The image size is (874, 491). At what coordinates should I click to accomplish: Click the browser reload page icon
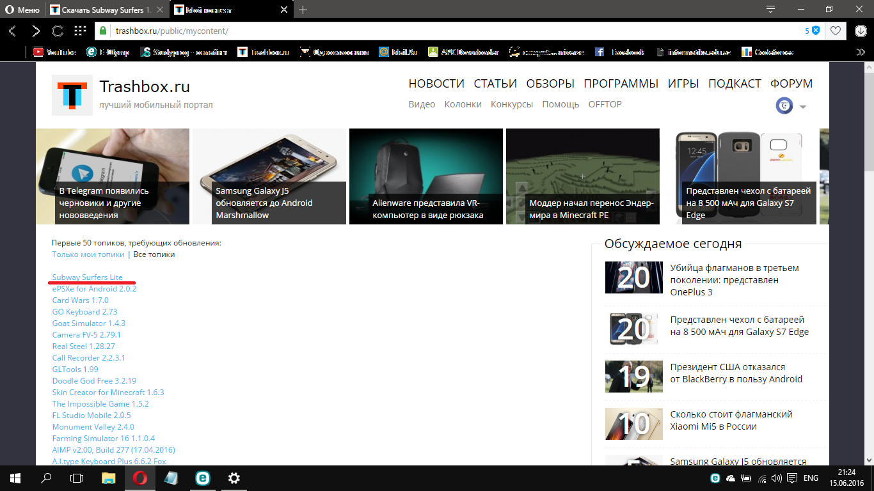coord(58,31)
